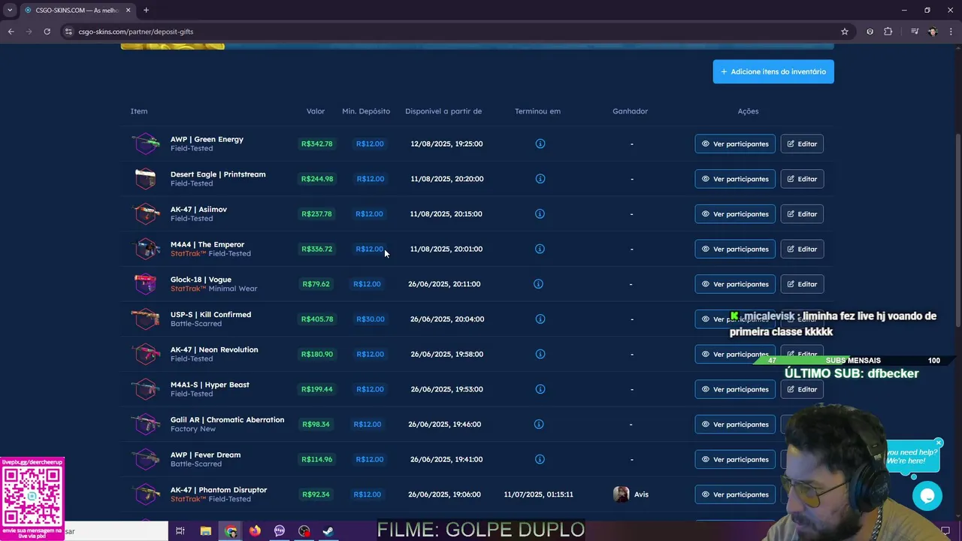
Task: View participants for AWP Fever Dream
Action: 735,459
